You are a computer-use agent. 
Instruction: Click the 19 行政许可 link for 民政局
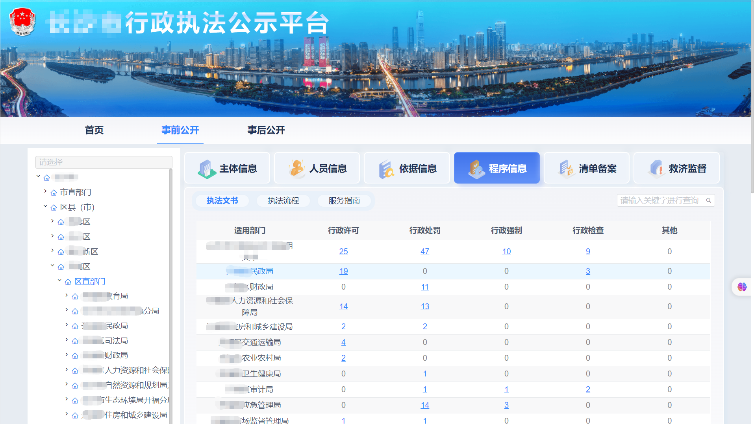click(343, 271)
